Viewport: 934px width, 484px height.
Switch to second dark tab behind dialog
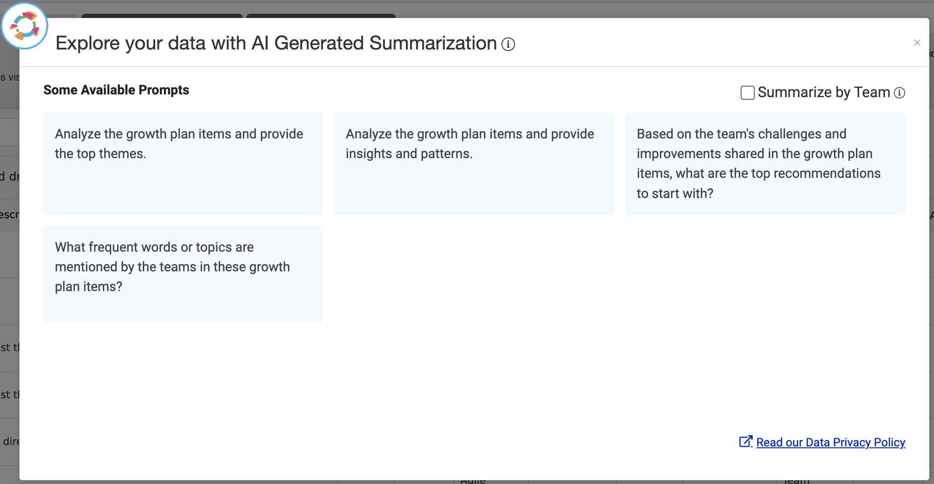[x=321, y=16]
